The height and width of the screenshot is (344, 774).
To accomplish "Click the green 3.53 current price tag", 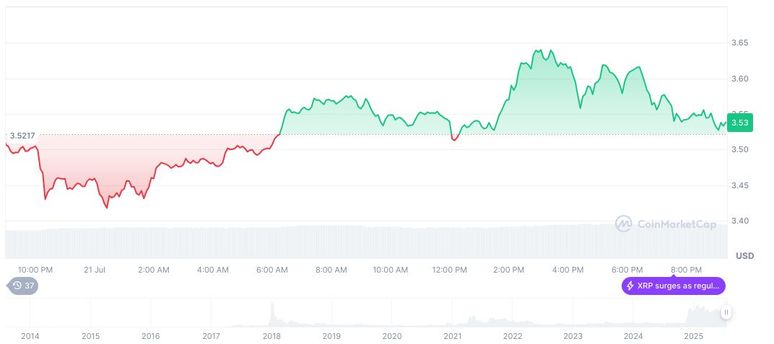I will coord(739,123).
